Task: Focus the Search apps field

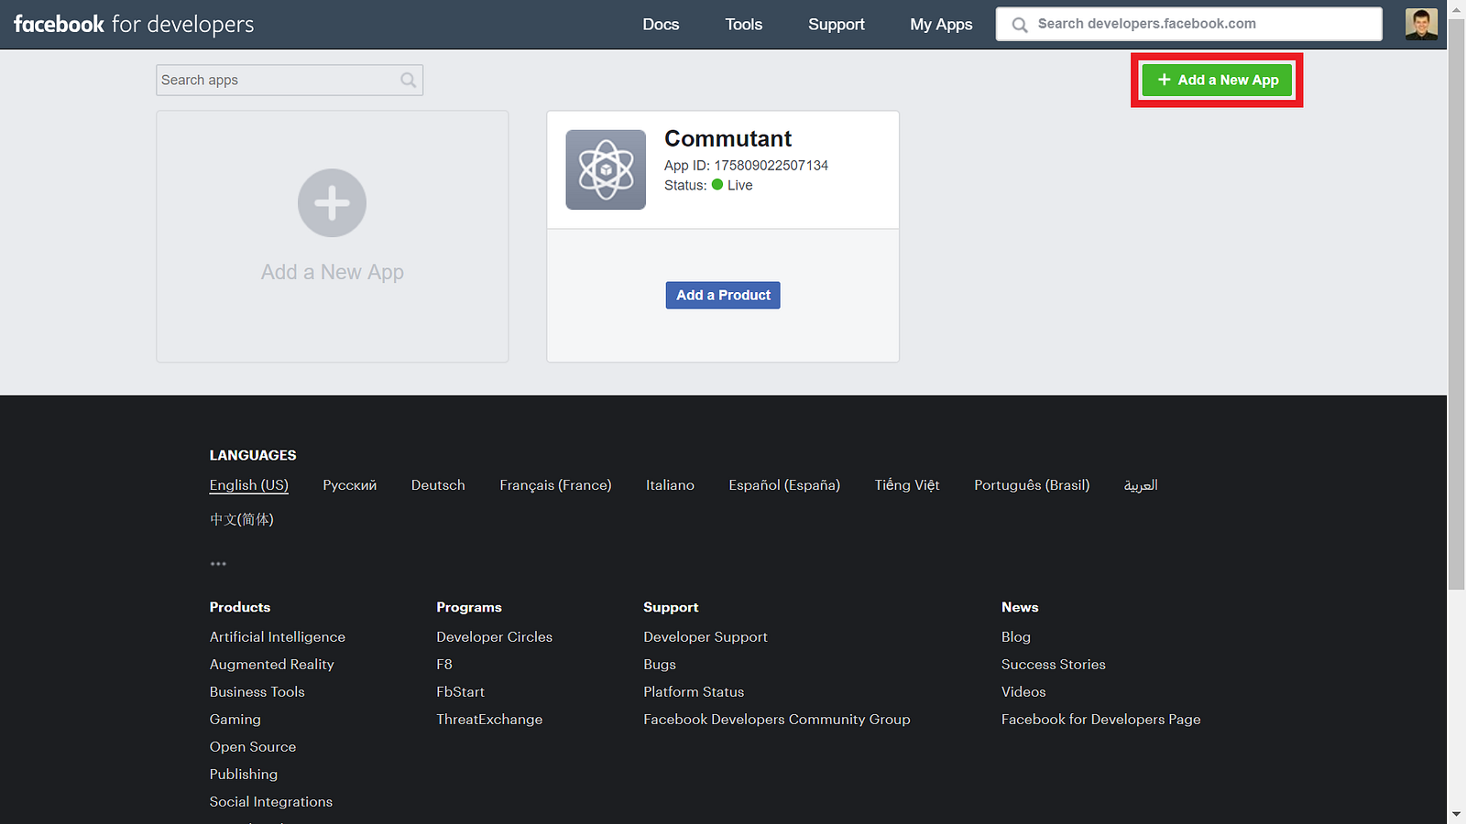Action: click(290, 81)
